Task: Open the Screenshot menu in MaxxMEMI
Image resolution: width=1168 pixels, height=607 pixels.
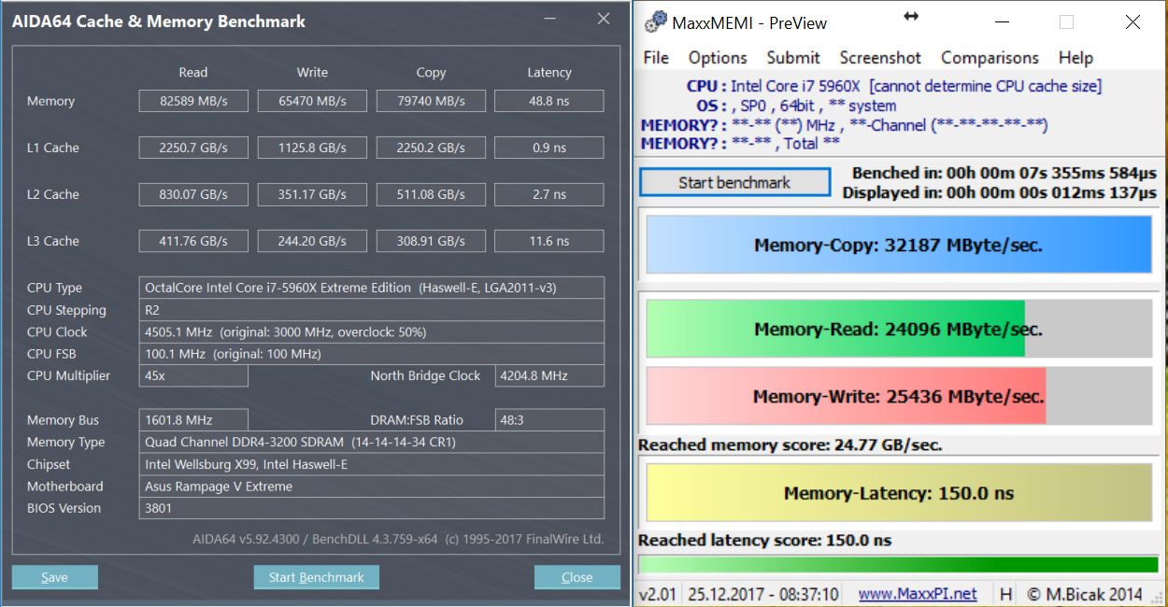Action: tap(880, 58)
